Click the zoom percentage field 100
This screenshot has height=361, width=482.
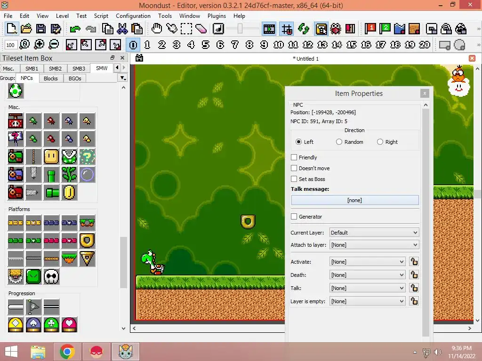coord(10,45)
